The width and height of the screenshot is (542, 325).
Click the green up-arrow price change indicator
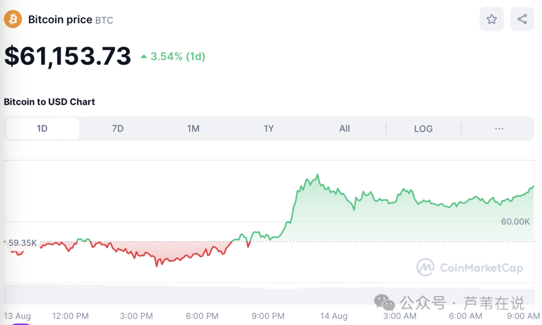coord(144,57)
